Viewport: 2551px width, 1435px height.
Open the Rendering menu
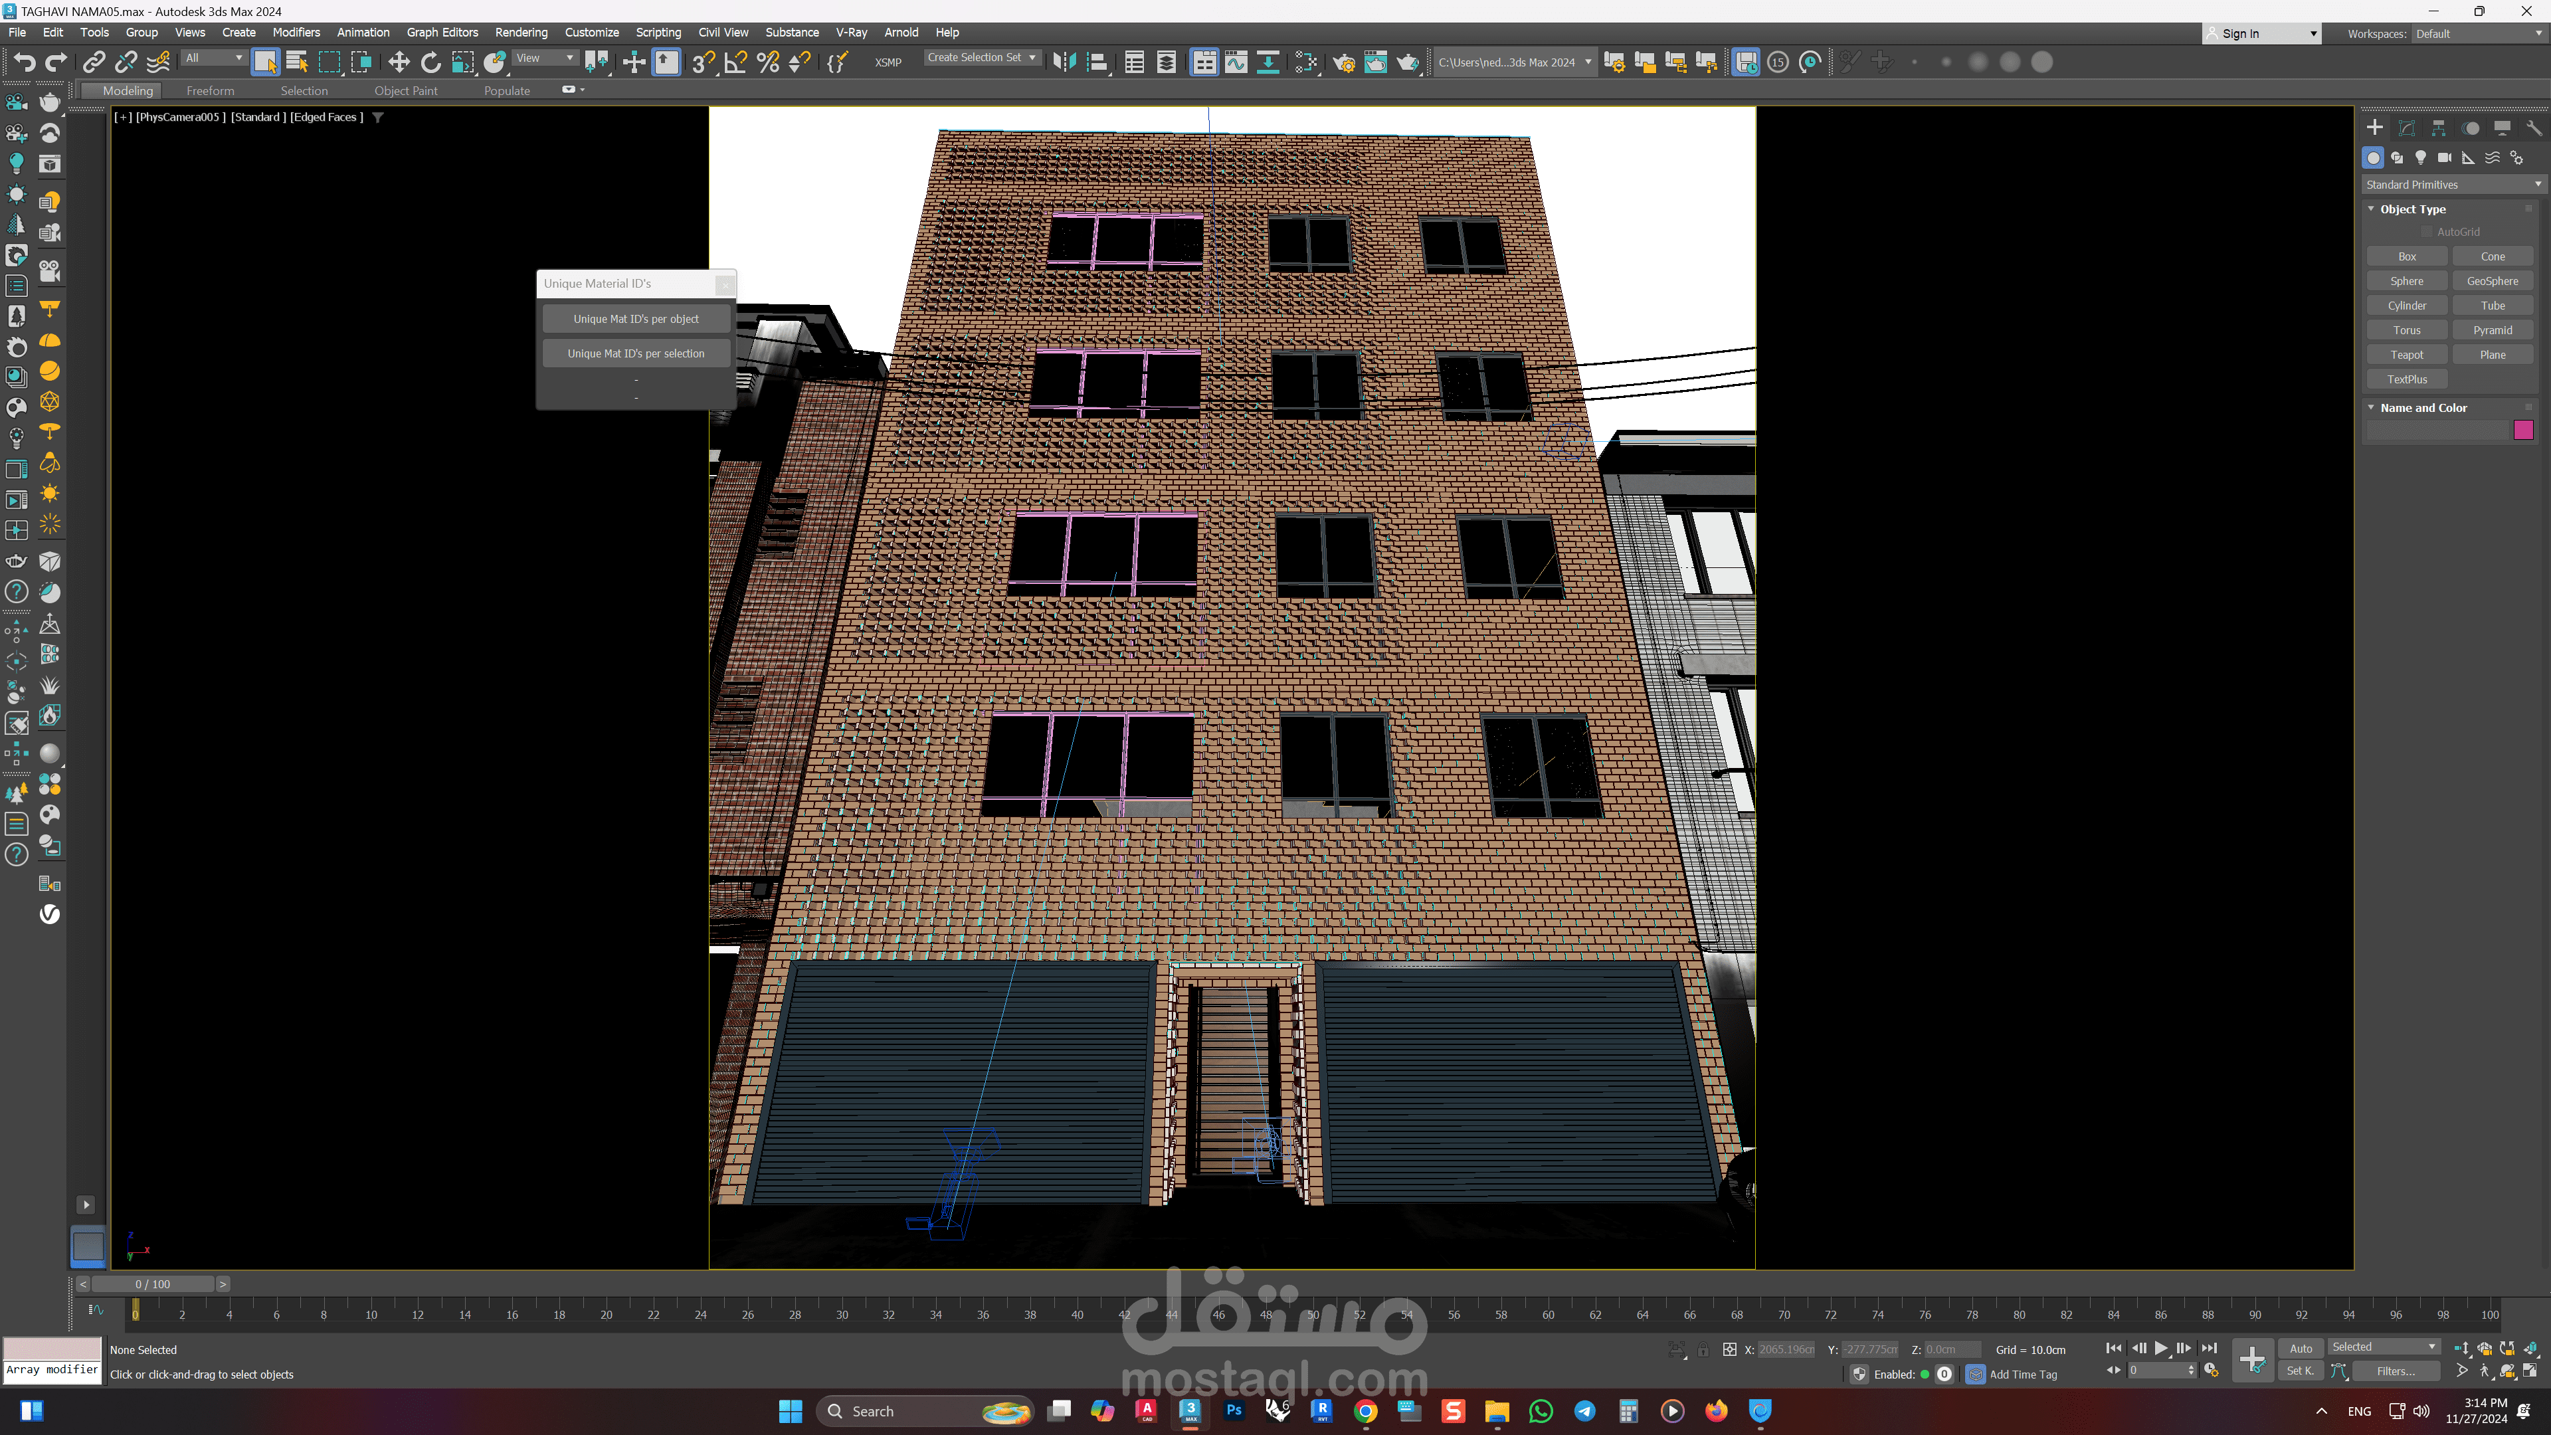click(521, 33)
